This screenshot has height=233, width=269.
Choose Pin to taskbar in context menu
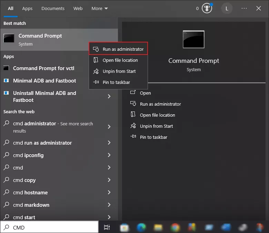[x=118, y=82]
